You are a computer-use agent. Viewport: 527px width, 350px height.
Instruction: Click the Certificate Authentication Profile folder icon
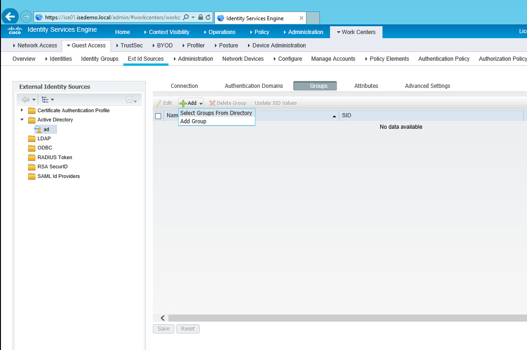coord(32,110)
